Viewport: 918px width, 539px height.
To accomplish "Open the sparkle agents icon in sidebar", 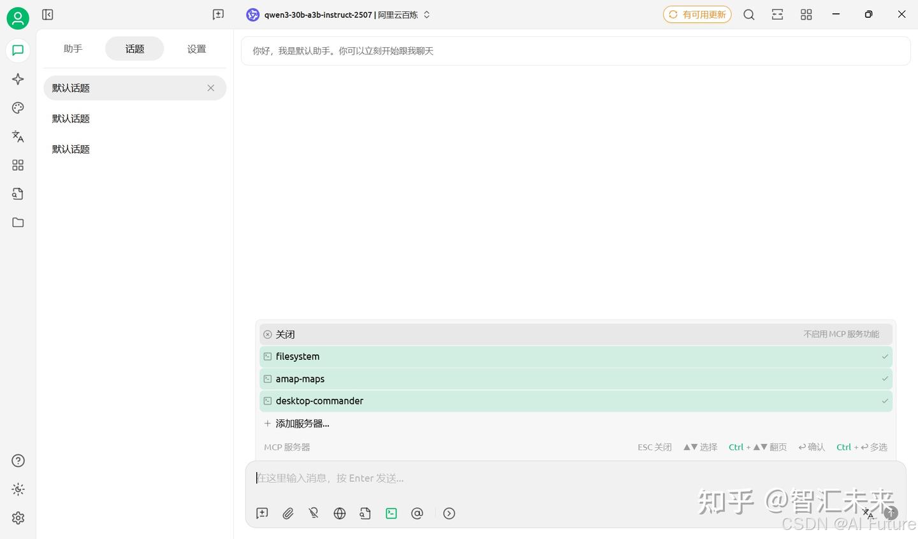I will pyautogui.click(x=18, y=79).
